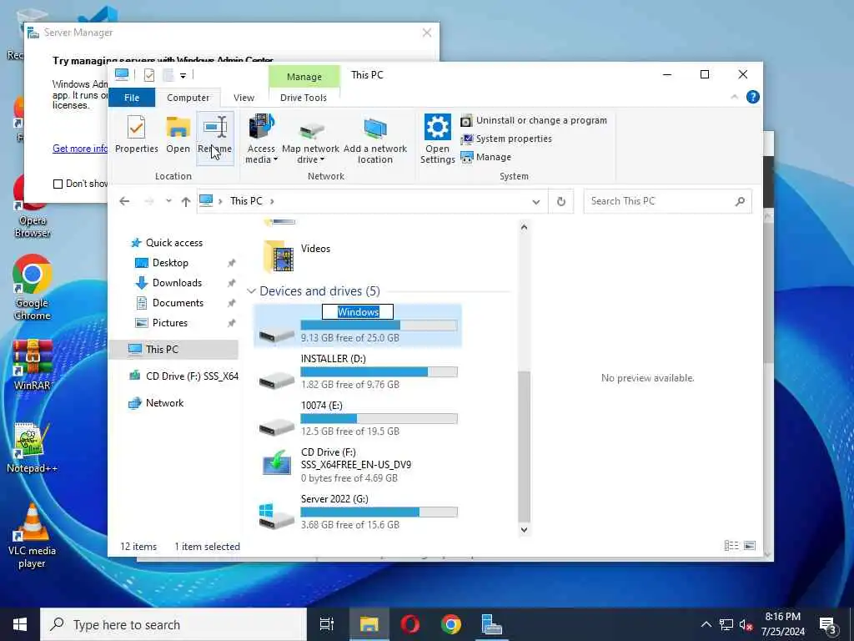The image size is (854, 641).
Task: Select the Server 2022 (G:) drive
Action: tap(357, 512)
